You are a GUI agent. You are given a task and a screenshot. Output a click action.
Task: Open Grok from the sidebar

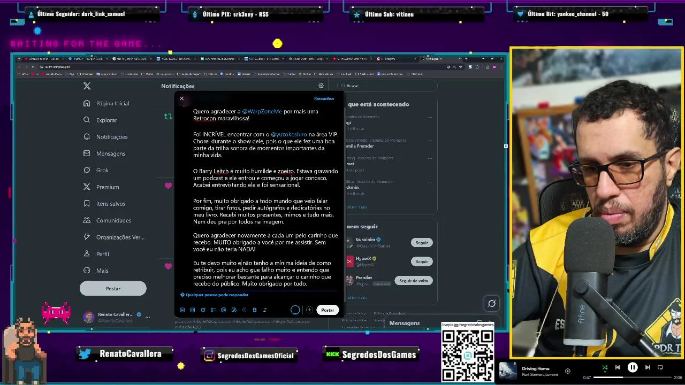click(x=96, y=170)
